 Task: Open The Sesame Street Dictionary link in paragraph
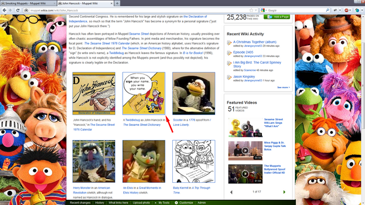(141, 48)
